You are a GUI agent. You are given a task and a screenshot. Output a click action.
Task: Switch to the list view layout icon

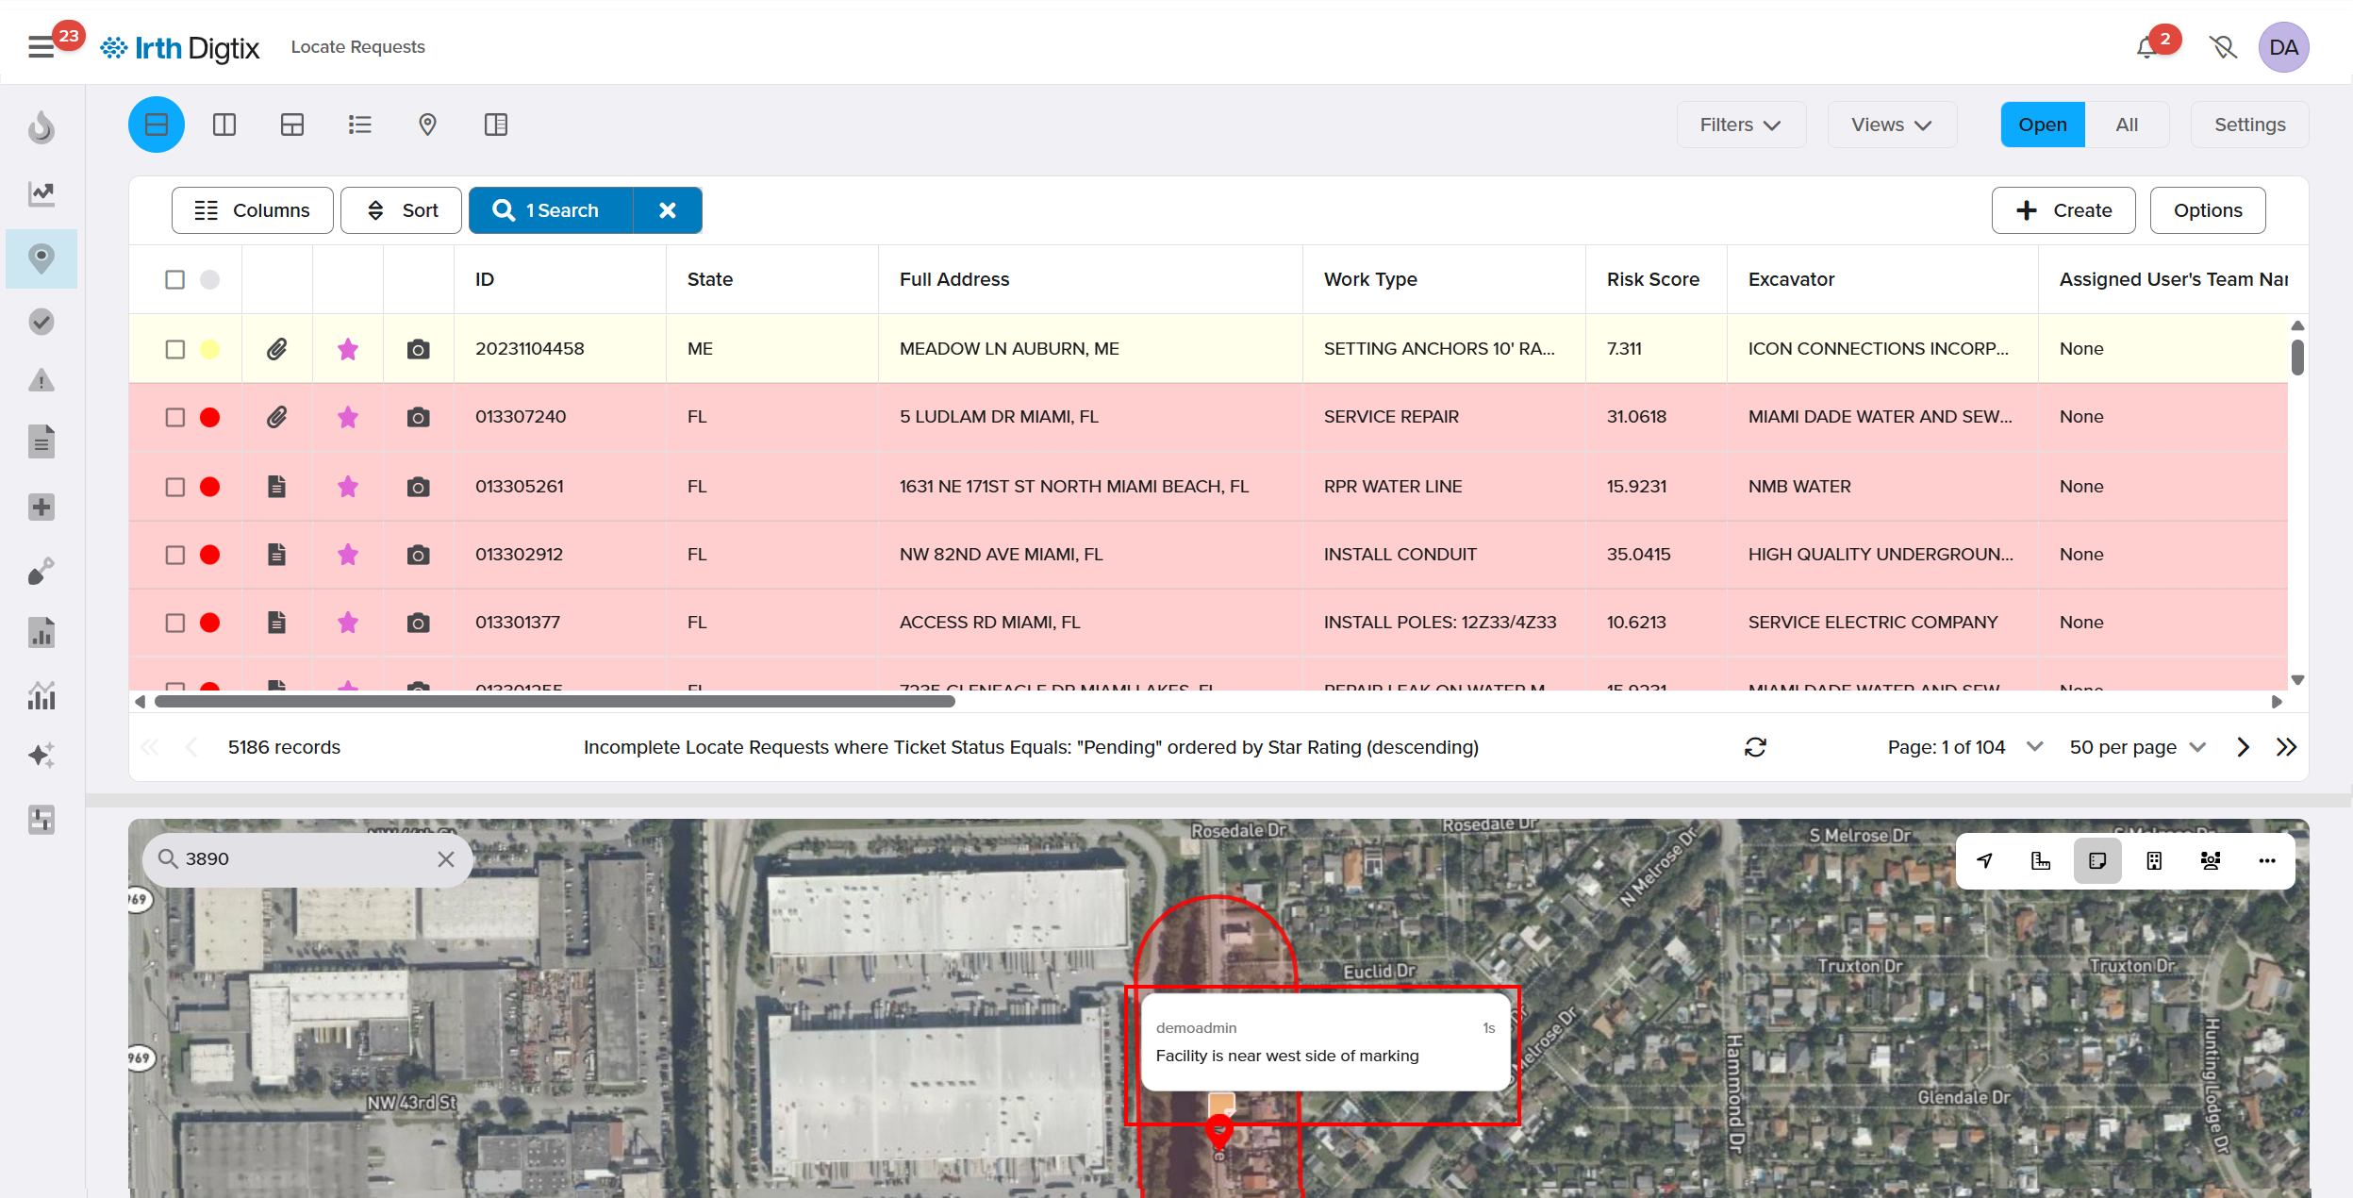point(359,125)
